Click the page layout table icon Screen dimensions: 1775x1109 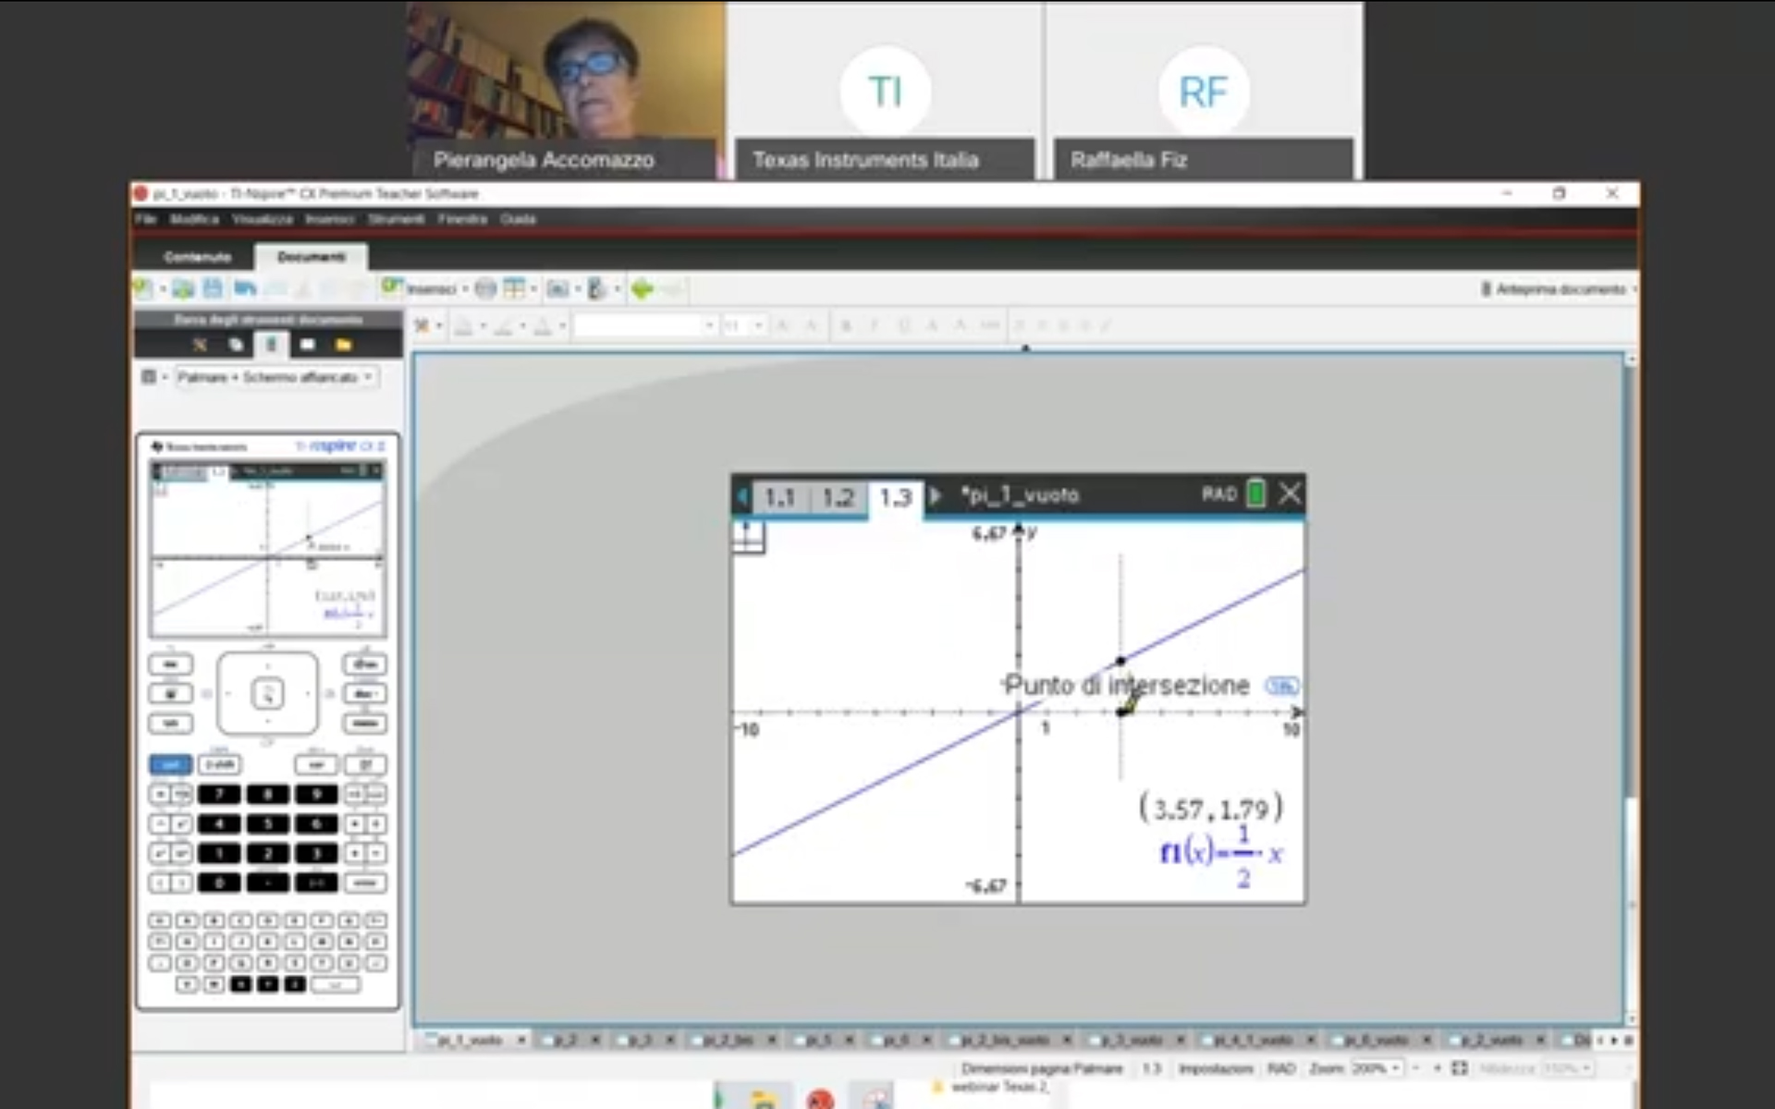coord(514,289)
